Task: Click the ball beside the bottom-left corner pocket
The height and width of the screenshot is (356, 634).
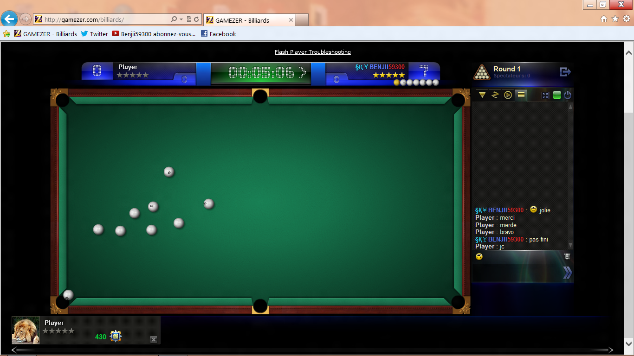Action: (x=68, y=295)
